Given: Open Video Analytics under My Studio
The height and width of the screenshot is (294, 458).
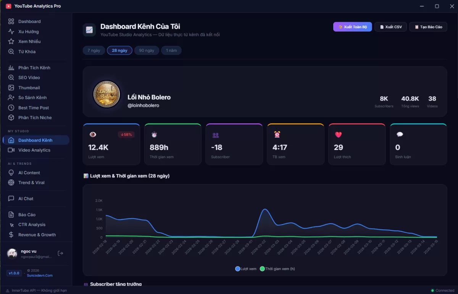Looking at the screenshot, I should point(35,150).
